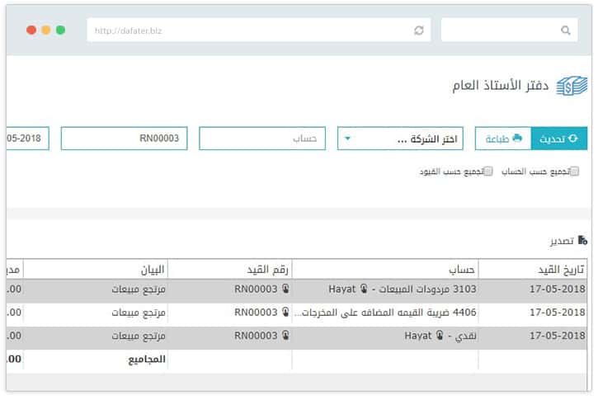This screenshot has height=400, width=598.
Task: Click the تاريخ القيد column header
Action: point(533,269)
